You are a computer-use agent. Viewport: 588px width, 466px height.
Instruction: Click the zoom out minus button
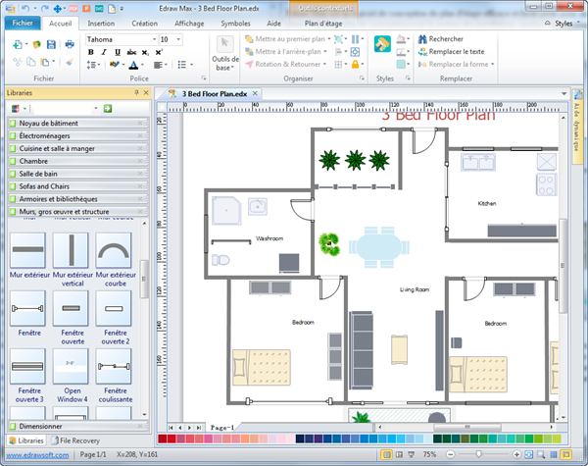click(x=451, y=454)
